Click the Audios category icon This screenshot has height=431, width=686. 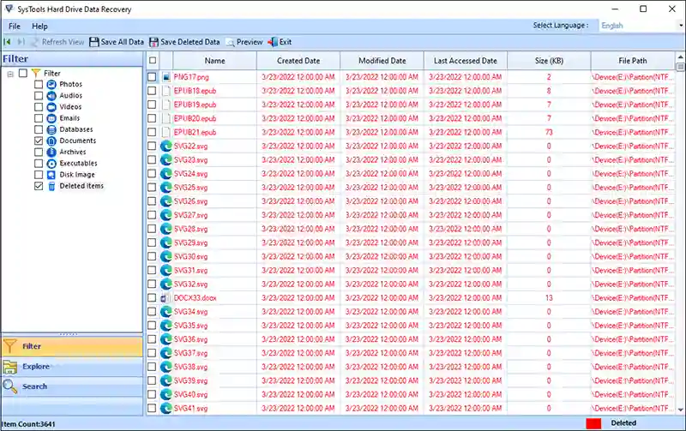point(51,96)
